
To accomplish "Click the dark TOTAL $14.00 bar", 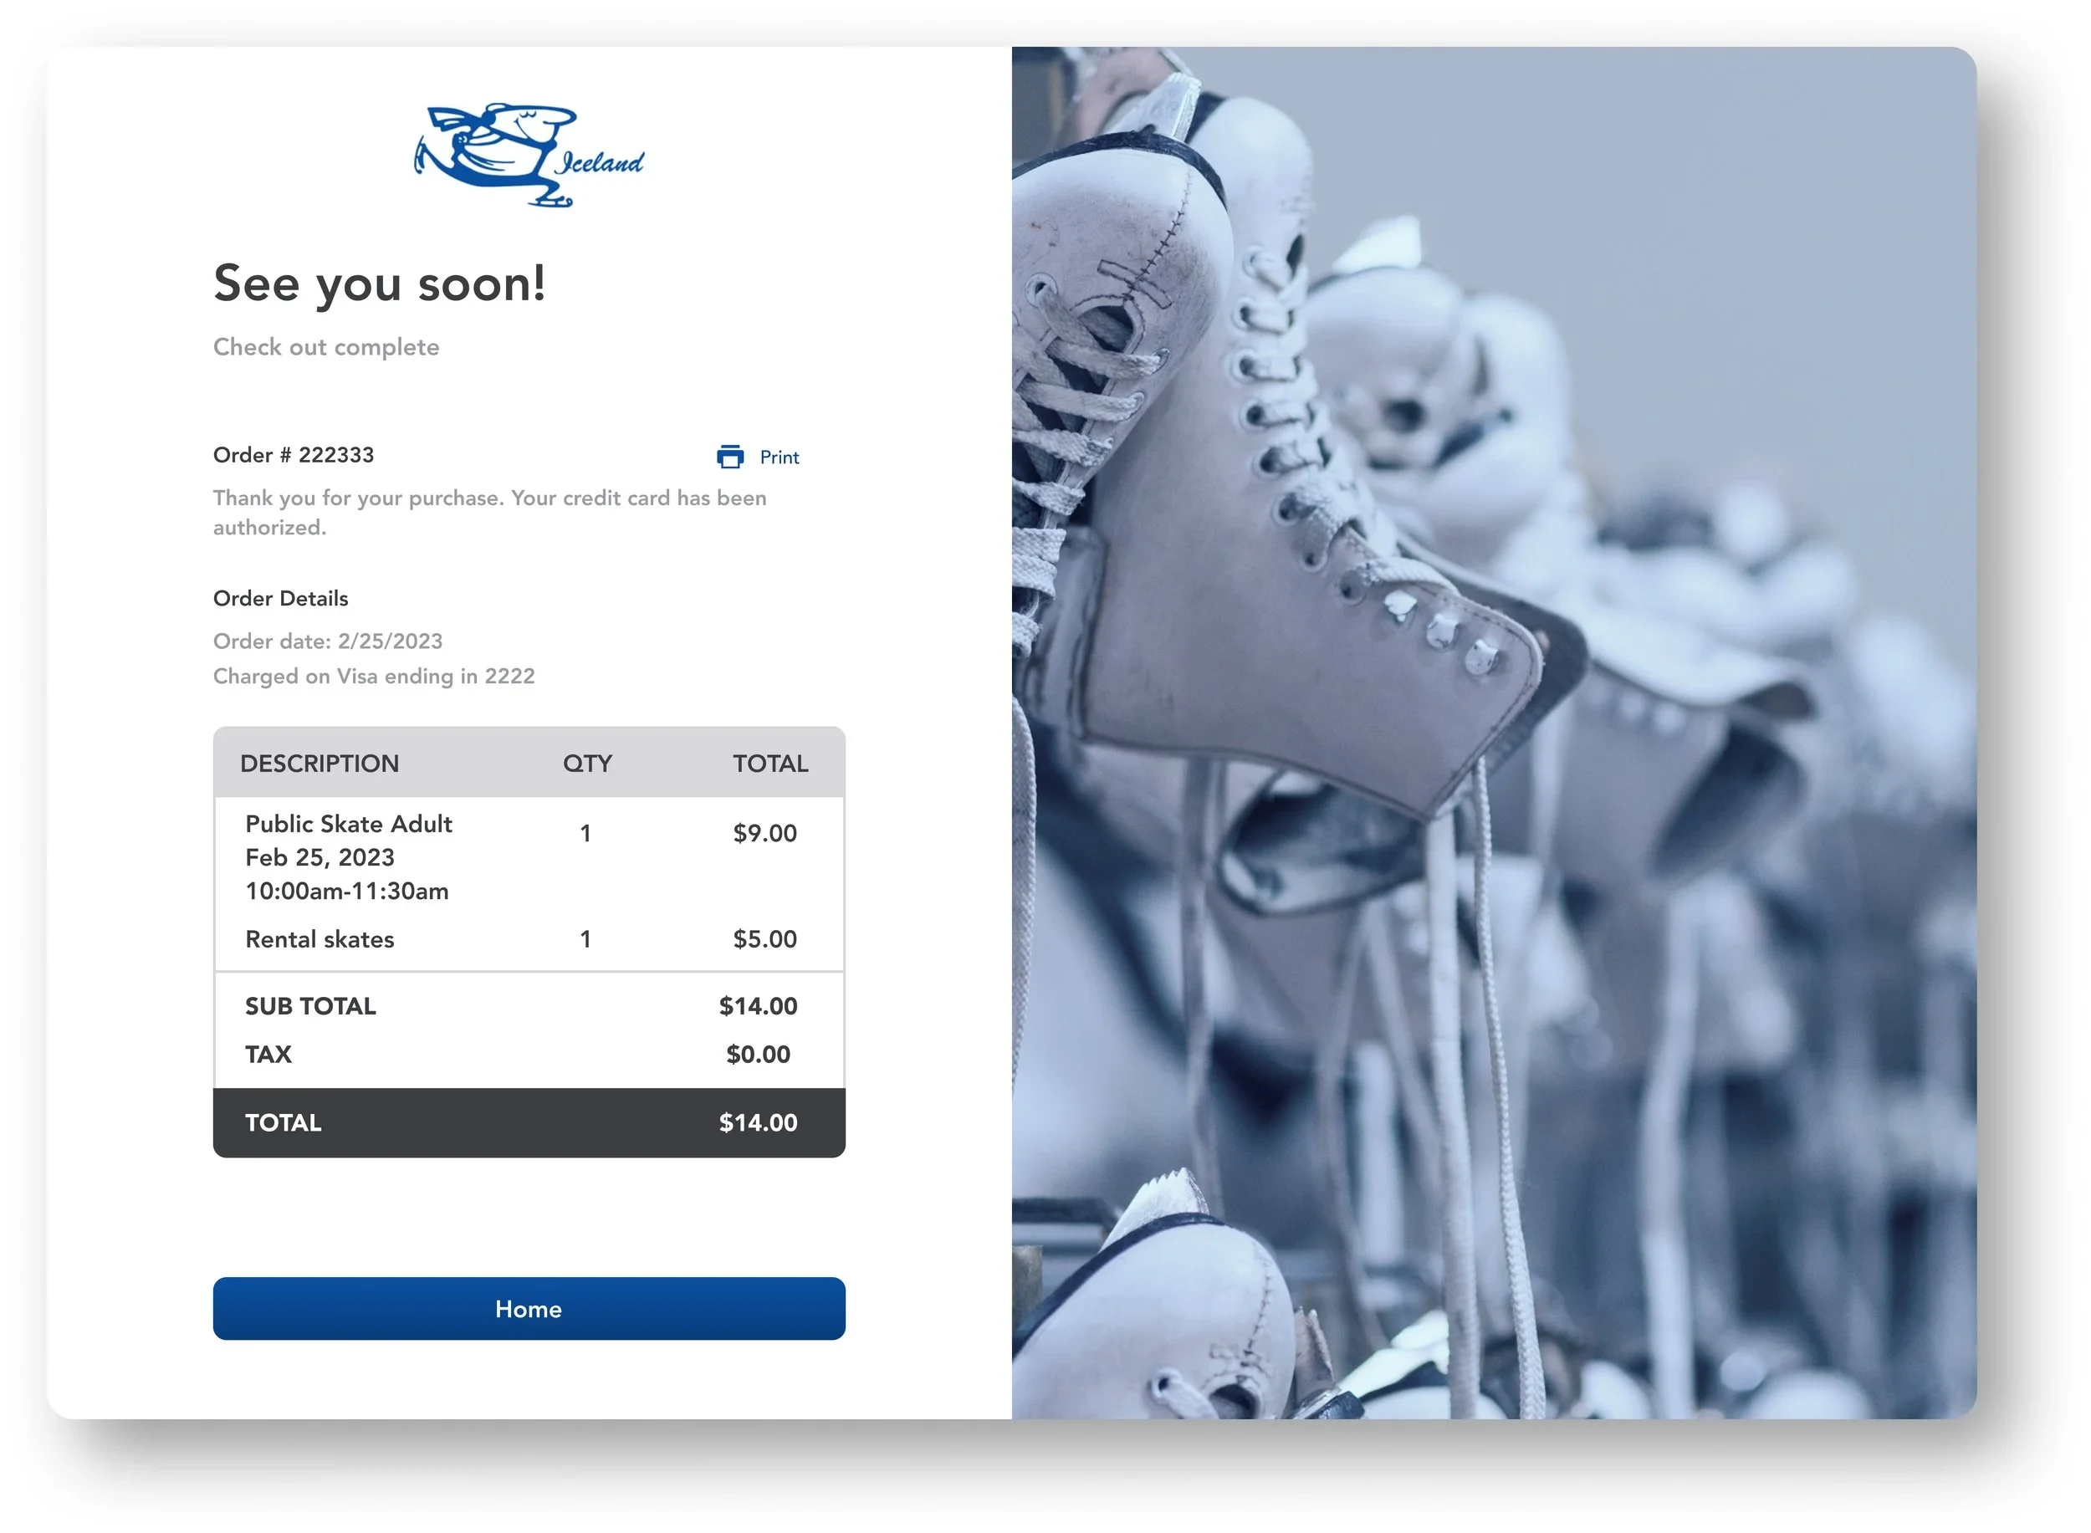I will click(529, 1123).
